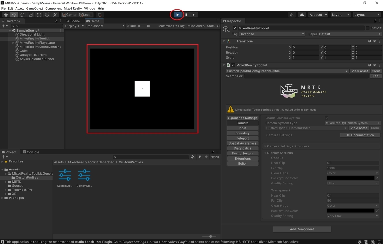383x244 pixels.
Task: Open SampleScene context menu dots
Action: 61,31
